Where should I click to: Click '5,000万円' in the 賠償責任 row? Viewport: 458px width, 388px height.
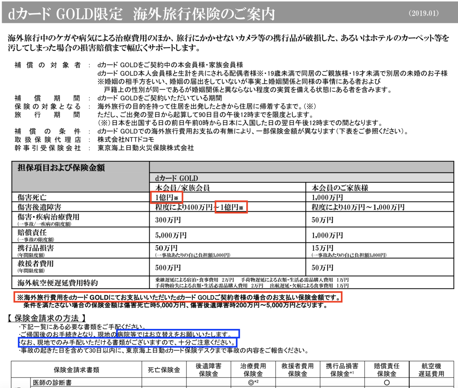point(171,235)
